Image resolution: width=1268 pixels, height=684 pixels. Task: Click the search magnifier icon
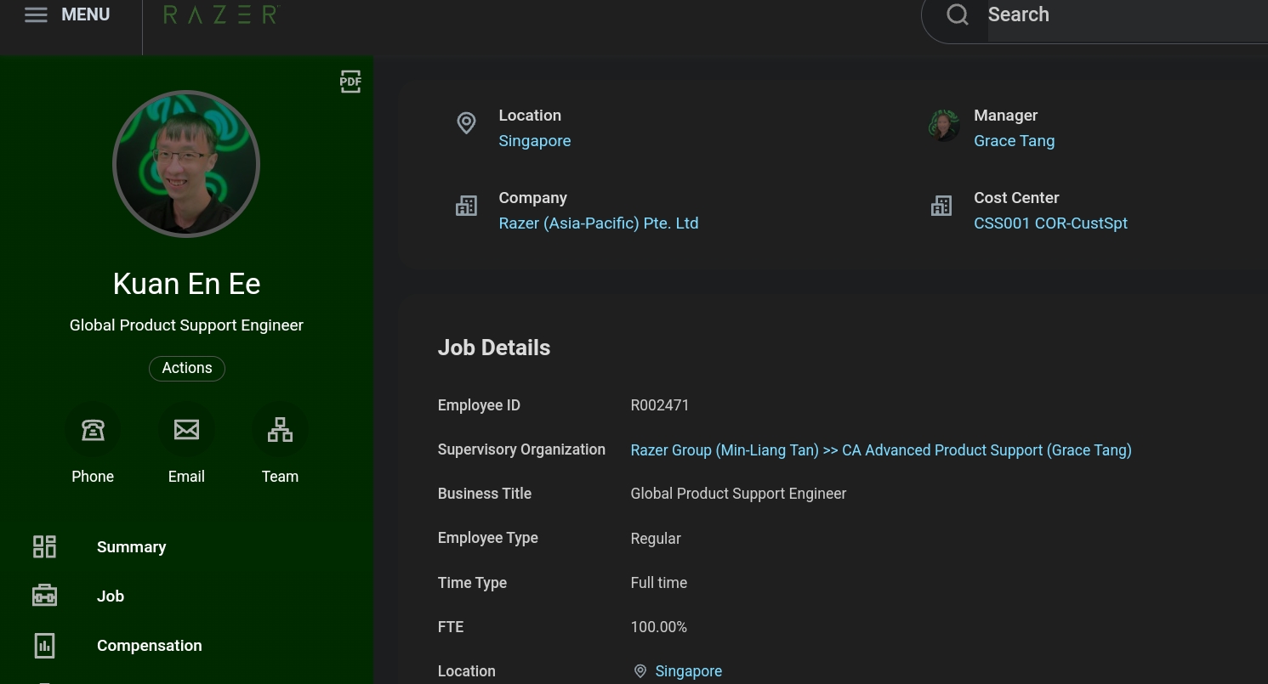(x=958, y=14)
